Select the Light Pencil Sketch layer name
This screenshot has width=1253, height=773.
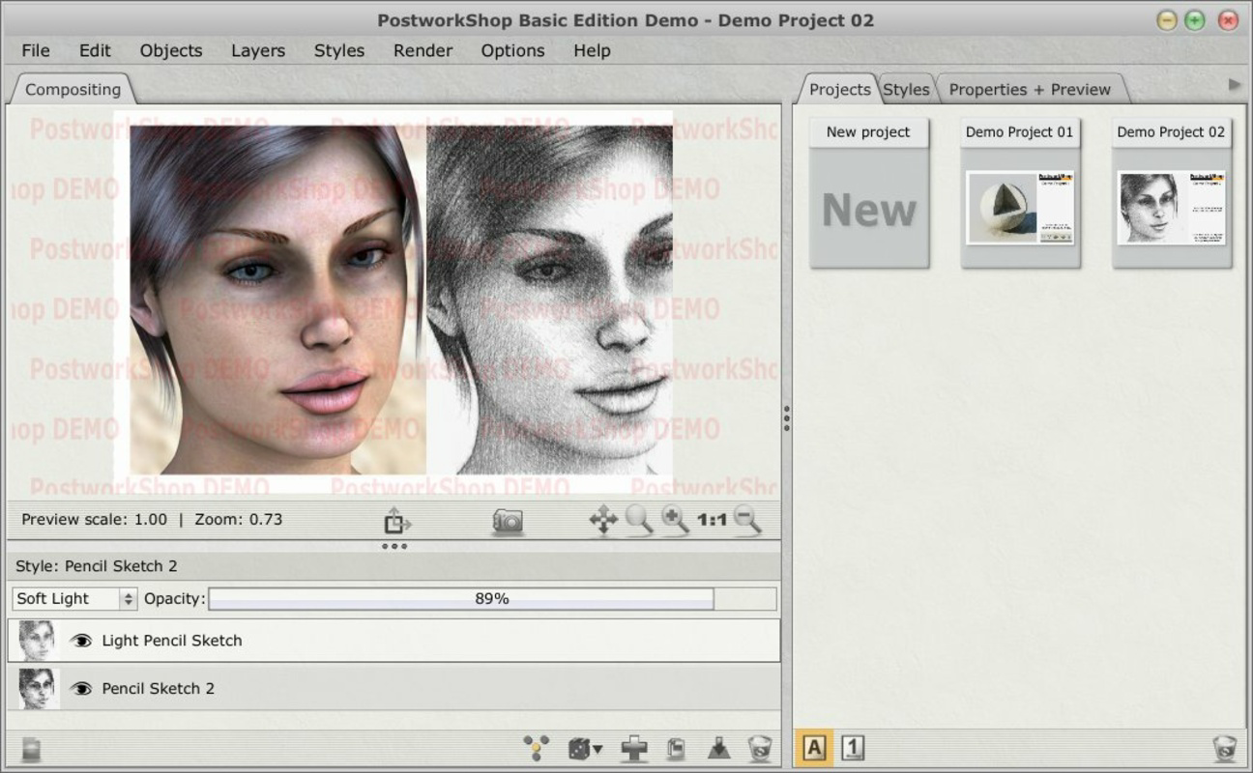172,640
